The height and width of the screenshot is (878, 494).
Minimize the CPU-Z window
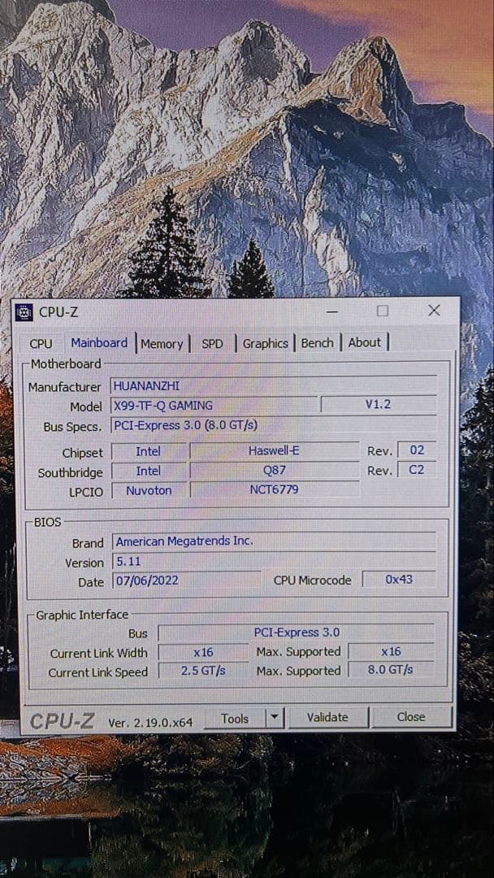pyautogui.click(x=331, y=311)
